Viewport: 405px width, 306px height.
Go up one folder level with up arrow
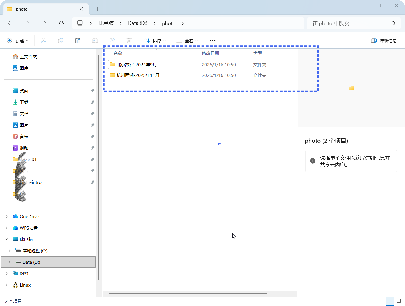(x=44, y=23)
